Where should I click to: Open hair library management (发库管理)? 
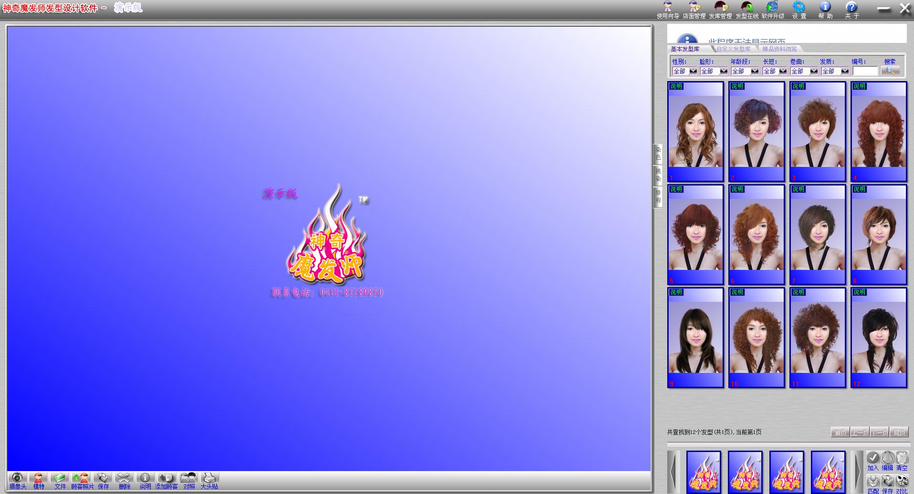tap(720, 10)
